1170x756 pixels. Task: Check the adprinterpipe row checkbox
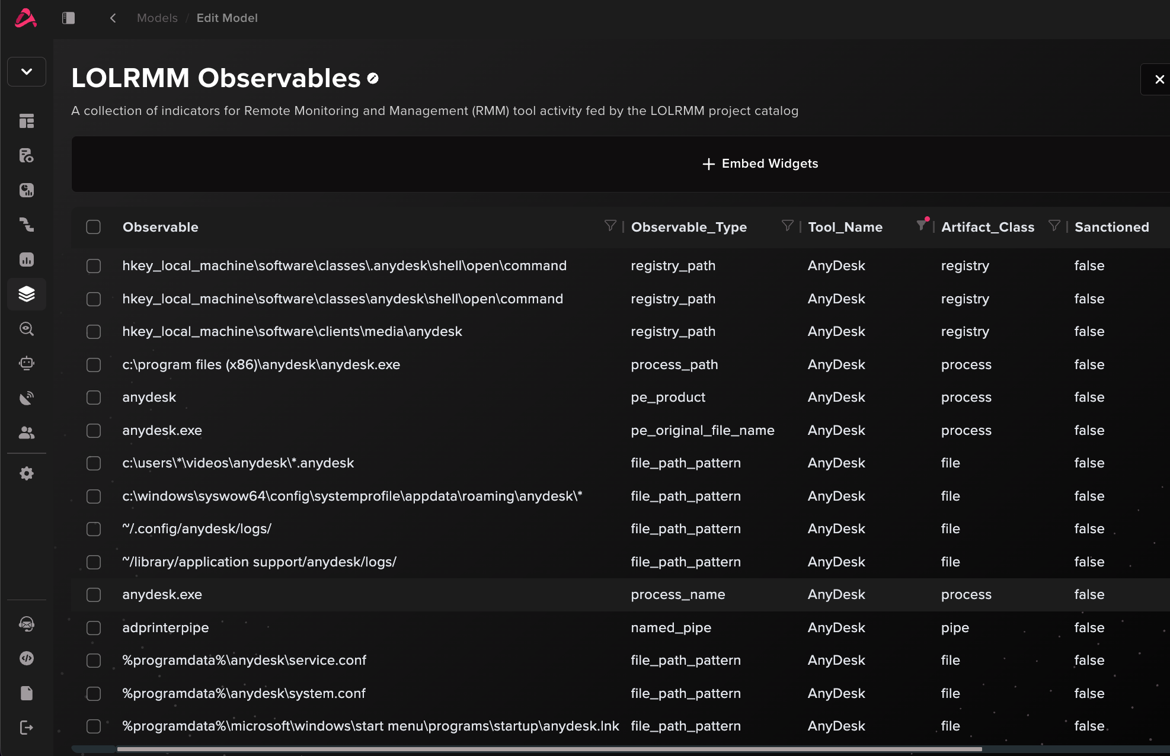[x=94, y=628]
